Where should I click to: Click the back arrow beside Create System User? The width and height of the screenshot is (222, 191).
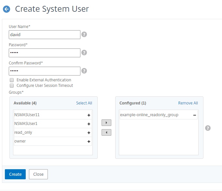coord(7,9)
